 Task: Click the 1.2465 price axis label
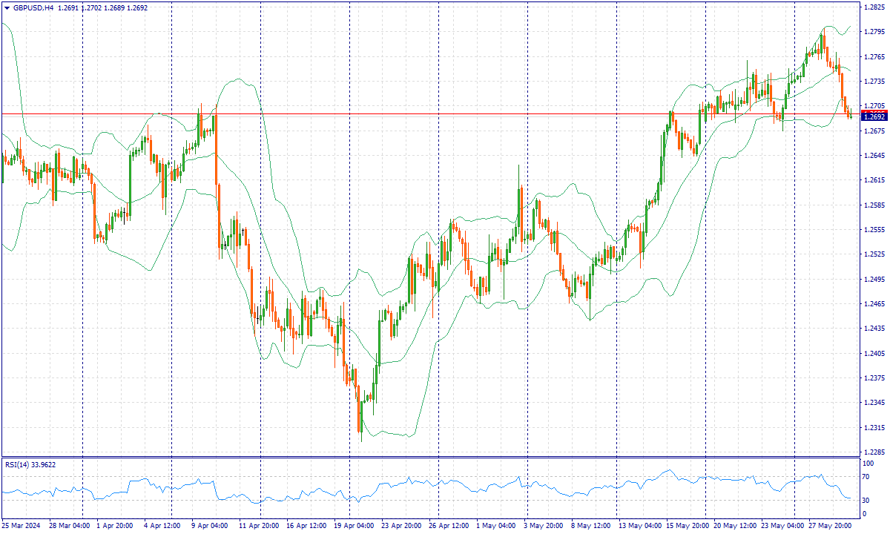click(x=874, y=303)
